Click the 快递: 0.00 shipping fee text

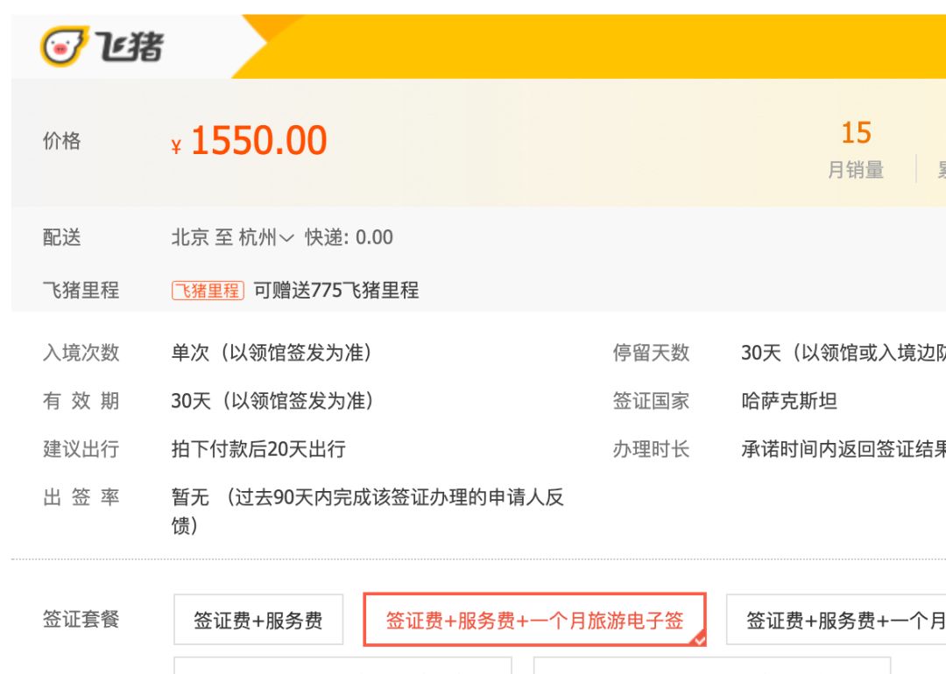[349, 237]
